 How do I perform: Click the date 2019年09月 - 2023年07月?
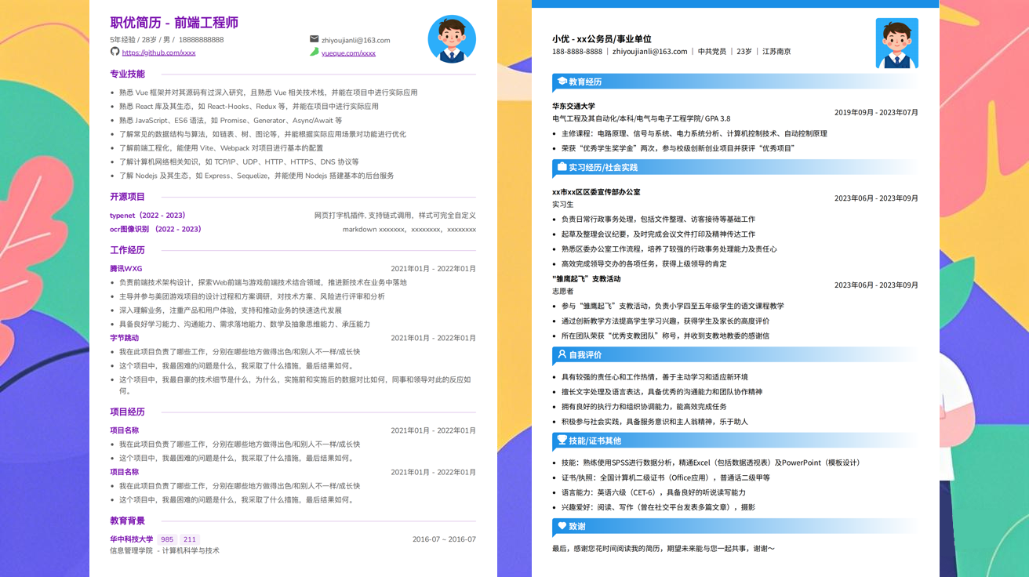[x=876, y=112]
